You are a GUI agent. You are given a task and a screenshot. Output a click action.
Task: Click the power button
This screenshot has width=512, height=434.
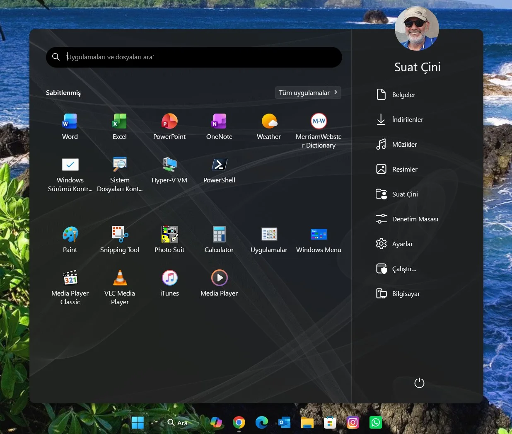click(x=419, y=383)
